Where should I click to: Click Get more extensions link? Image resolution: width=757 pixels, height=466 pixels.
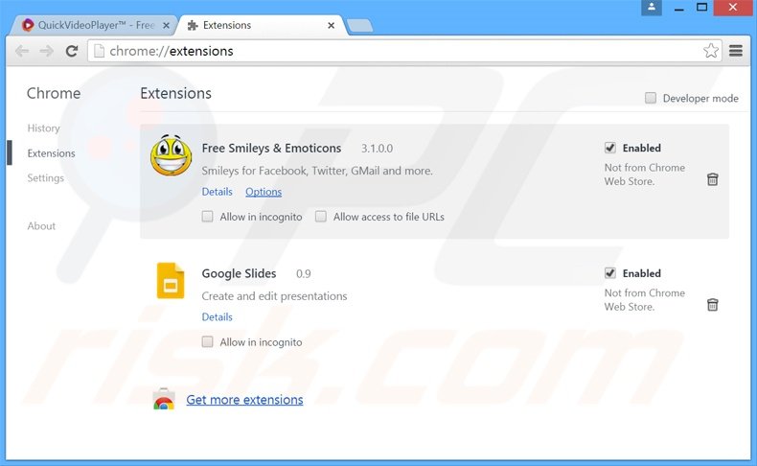[244, 399]
